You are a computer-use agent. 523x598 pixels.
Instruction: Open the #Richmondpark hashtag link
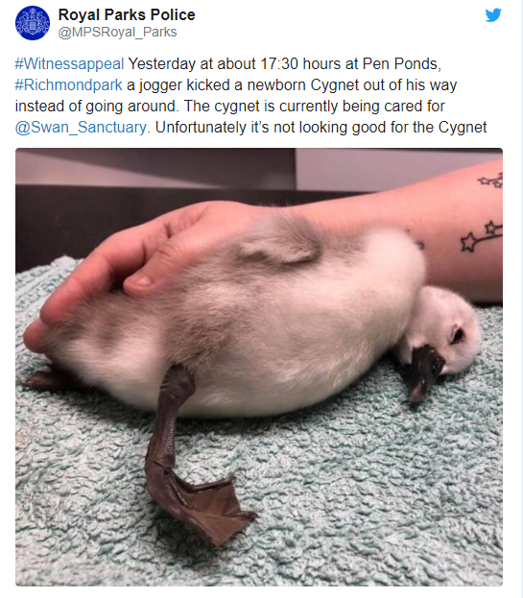(69, 85)
